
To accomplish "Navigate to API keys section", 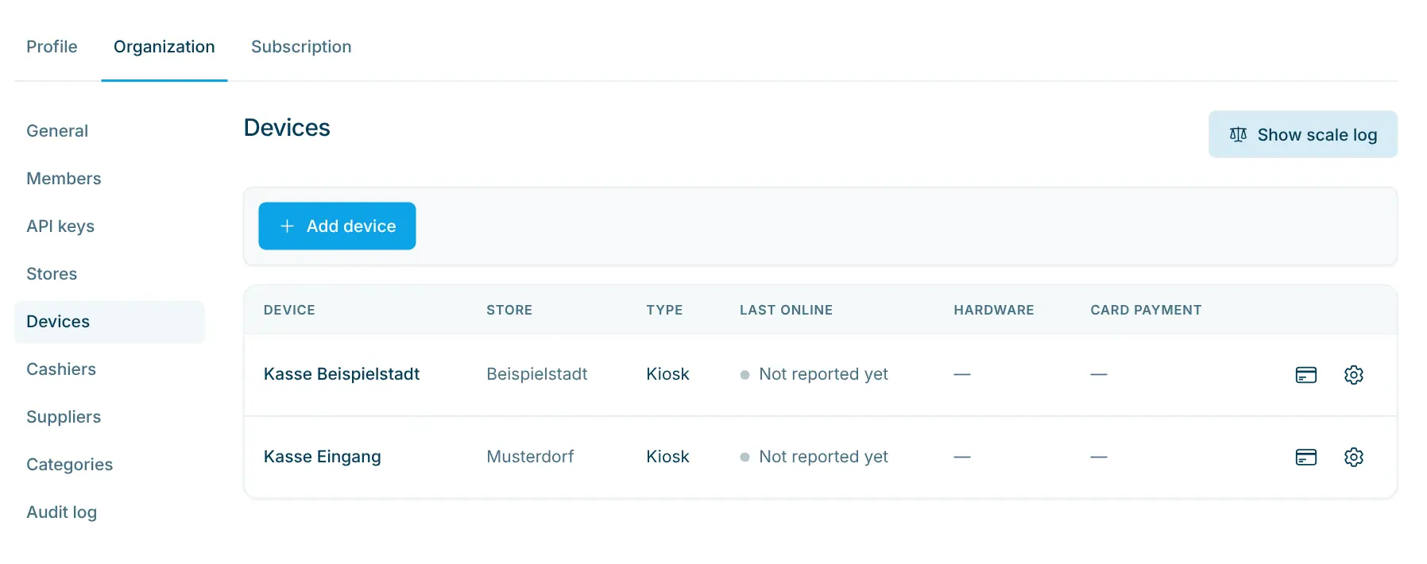I will click(x=60, y=226).
